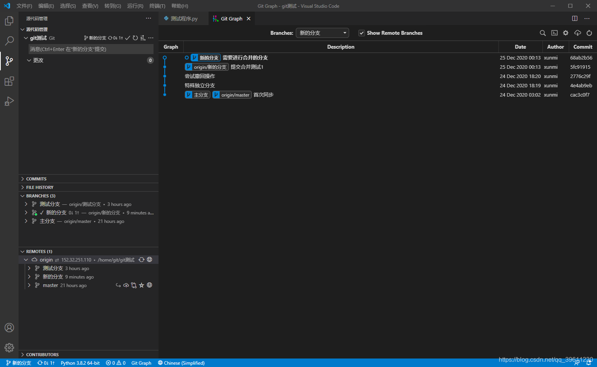Viewport: 597px width, 367px height.
Task: Click commit hash cac3c0f7
Action: [580, 95]
